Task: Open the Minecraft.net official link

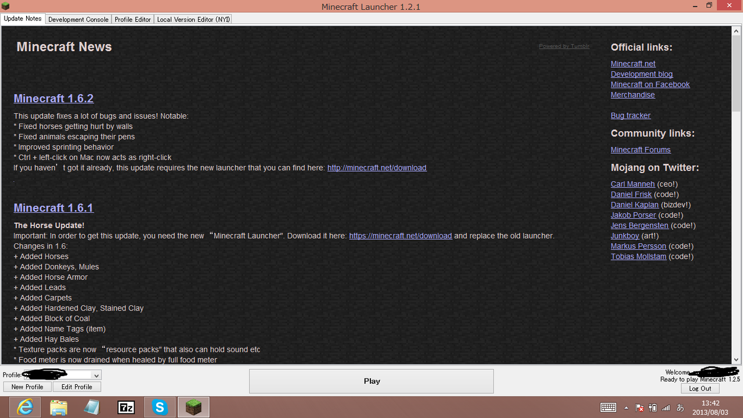Action: click(633, 64)
